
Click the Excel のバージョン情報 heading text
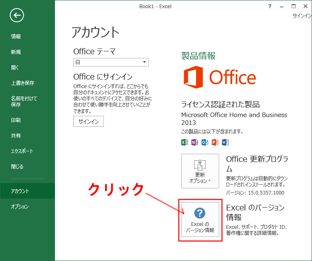coord(255,212)
